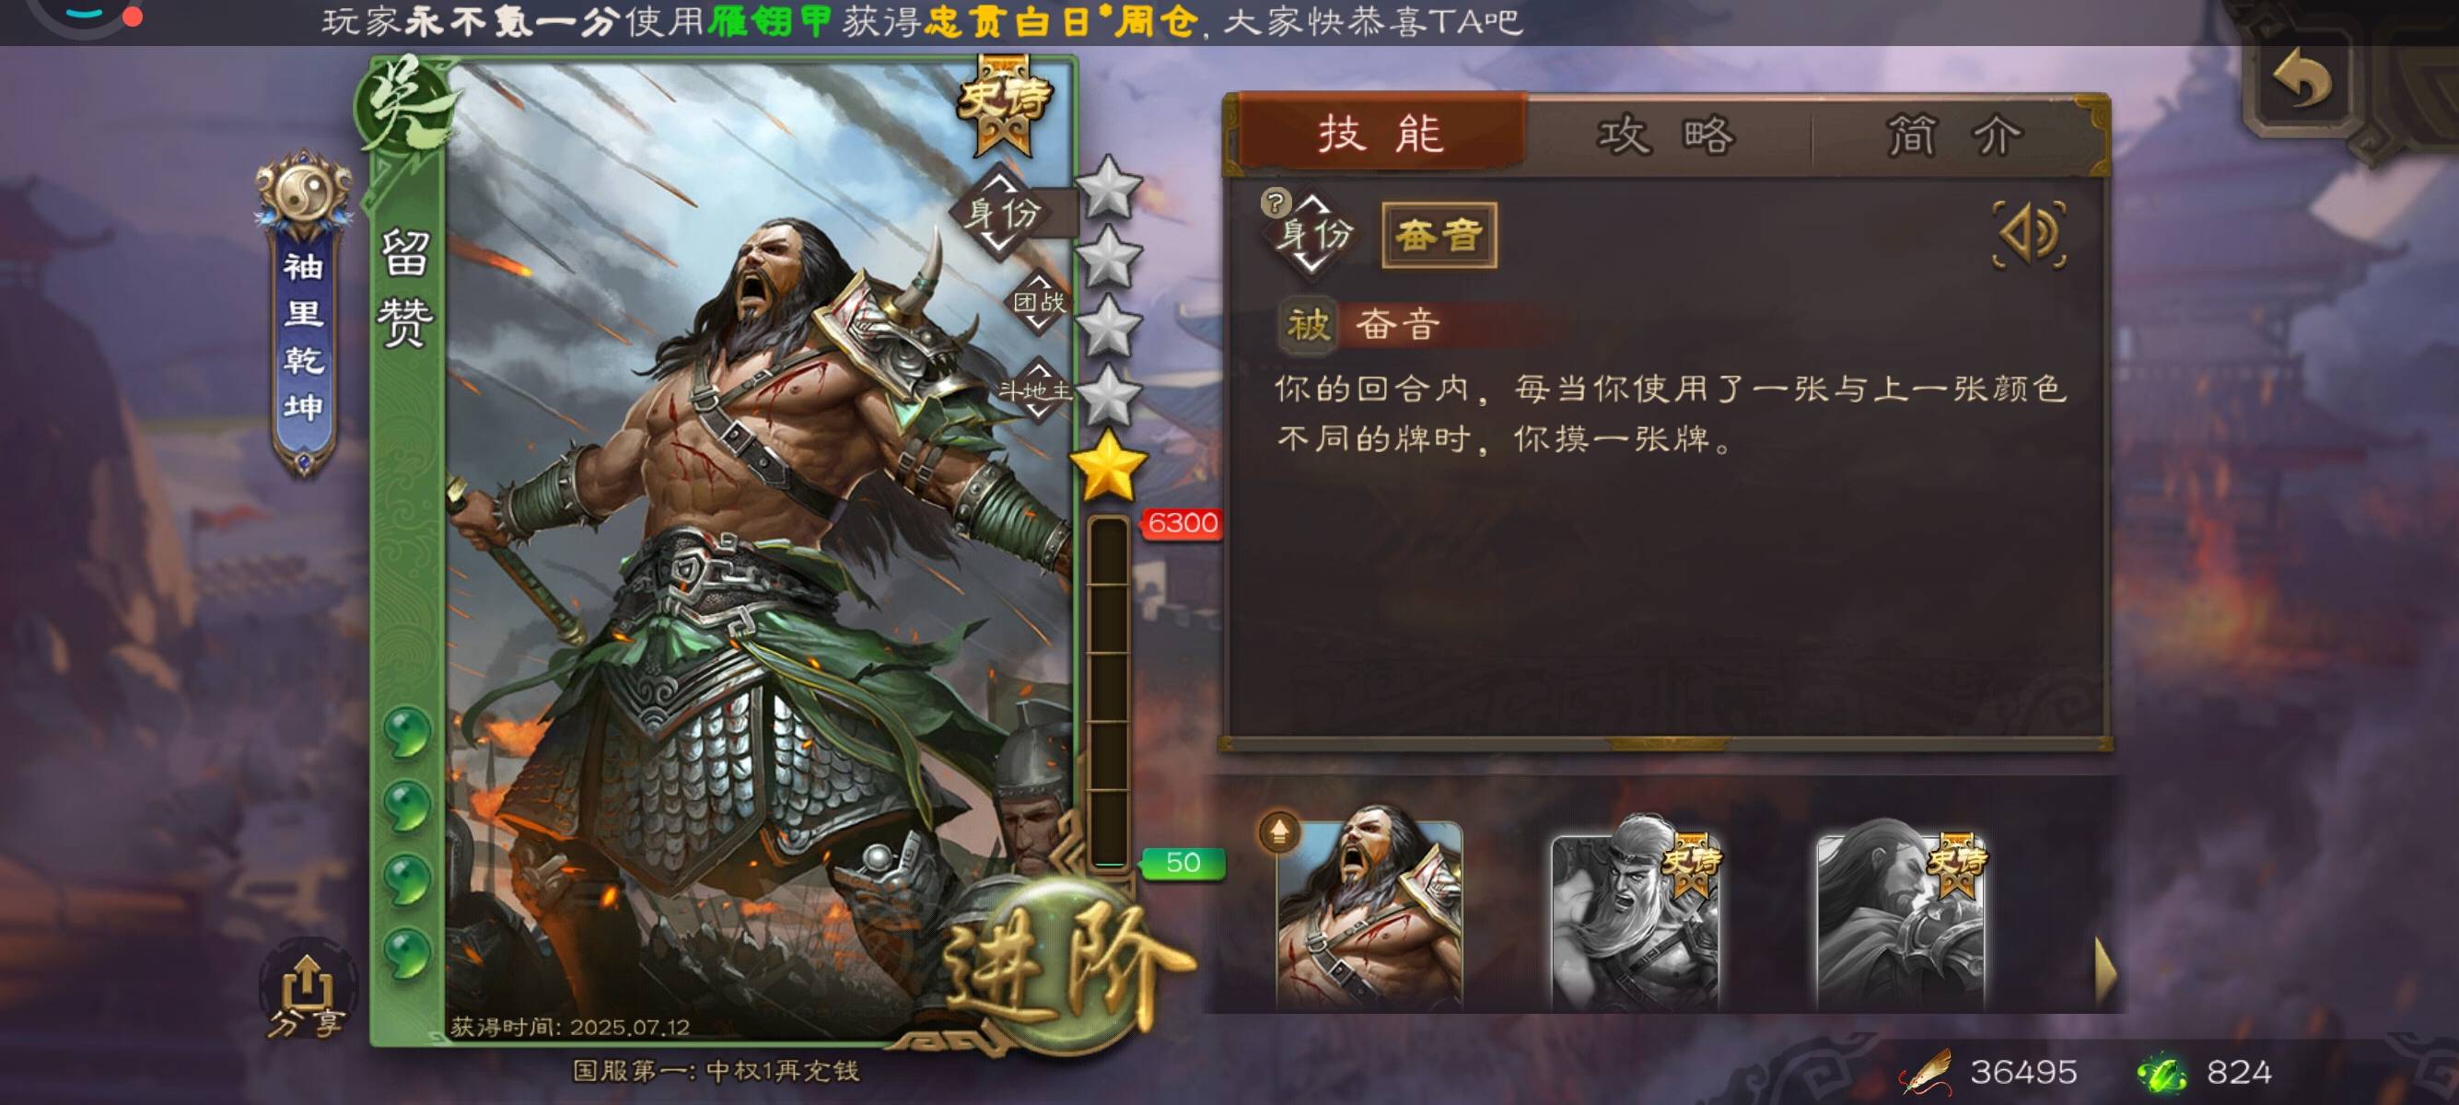
Task: Tap the 史诗 epic rarity badge on card
Action: pyautogui.click(x=1003, y=103)
